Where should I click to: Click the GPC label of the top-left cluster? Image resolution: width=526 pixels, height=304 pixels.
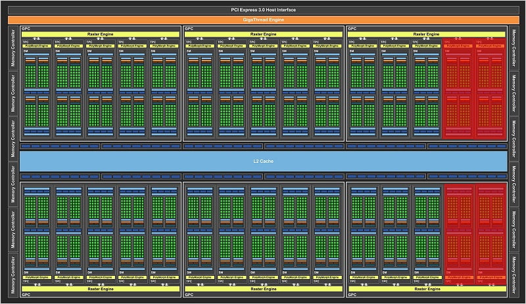click(x=26, y=29)
